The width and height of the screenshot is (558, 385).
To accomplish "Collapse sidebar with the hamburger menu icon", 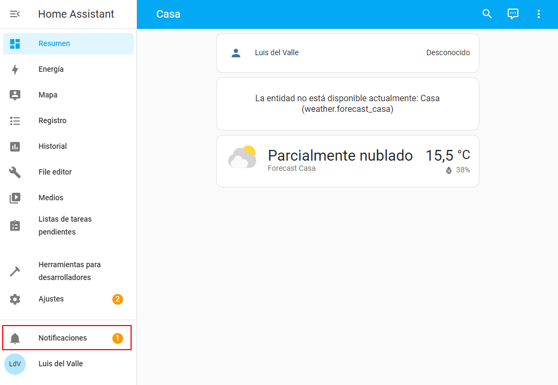I will point(14,14).
